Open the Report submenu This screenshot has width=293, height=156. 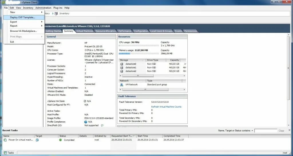tap(24, 26)
